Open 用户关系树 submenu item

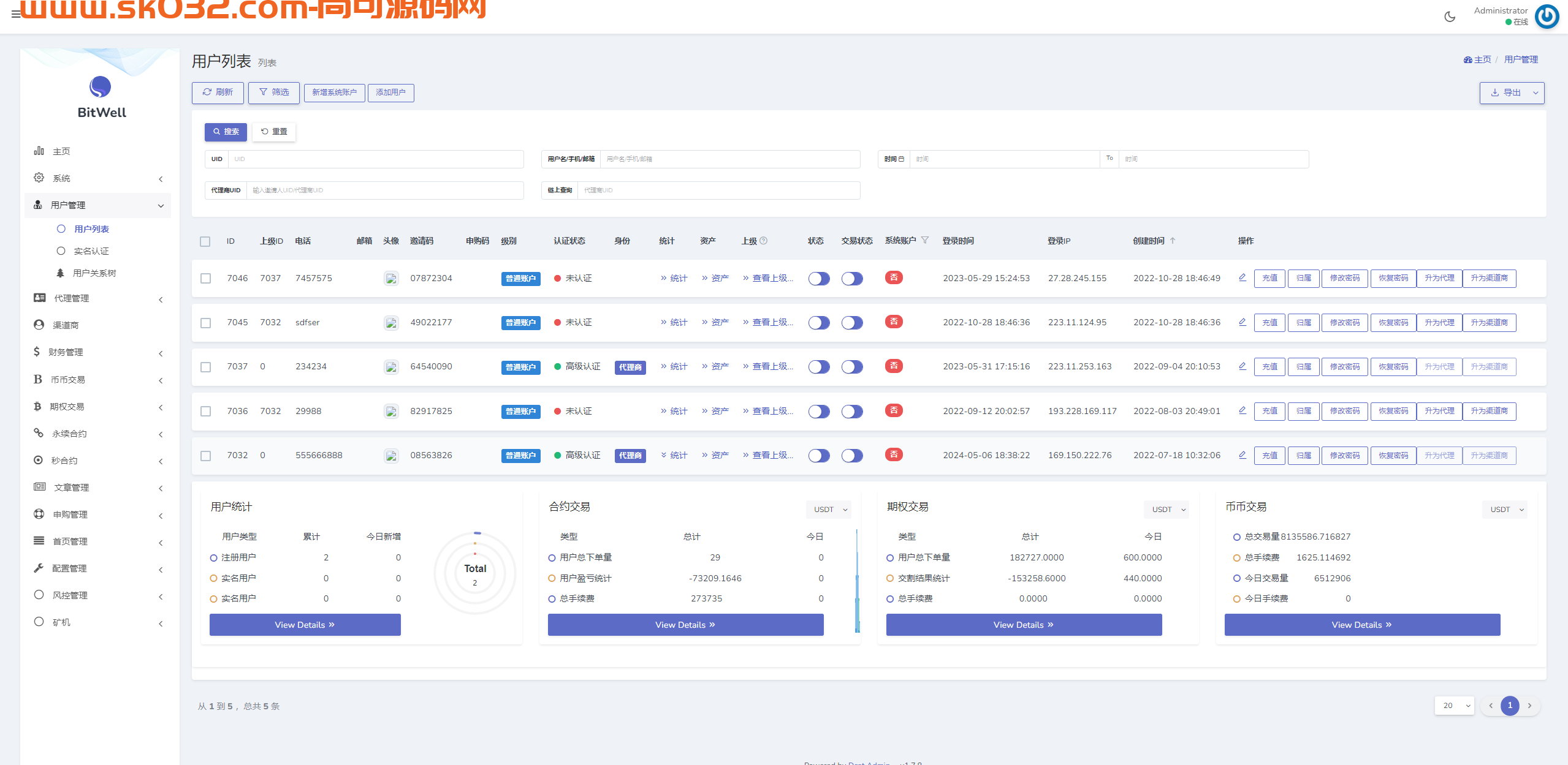point(94,273)
